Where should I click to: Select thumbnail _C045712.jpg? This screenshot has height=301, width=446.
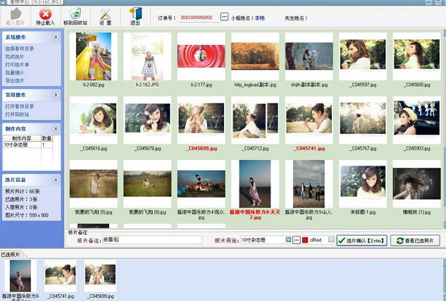coord(255,120)
